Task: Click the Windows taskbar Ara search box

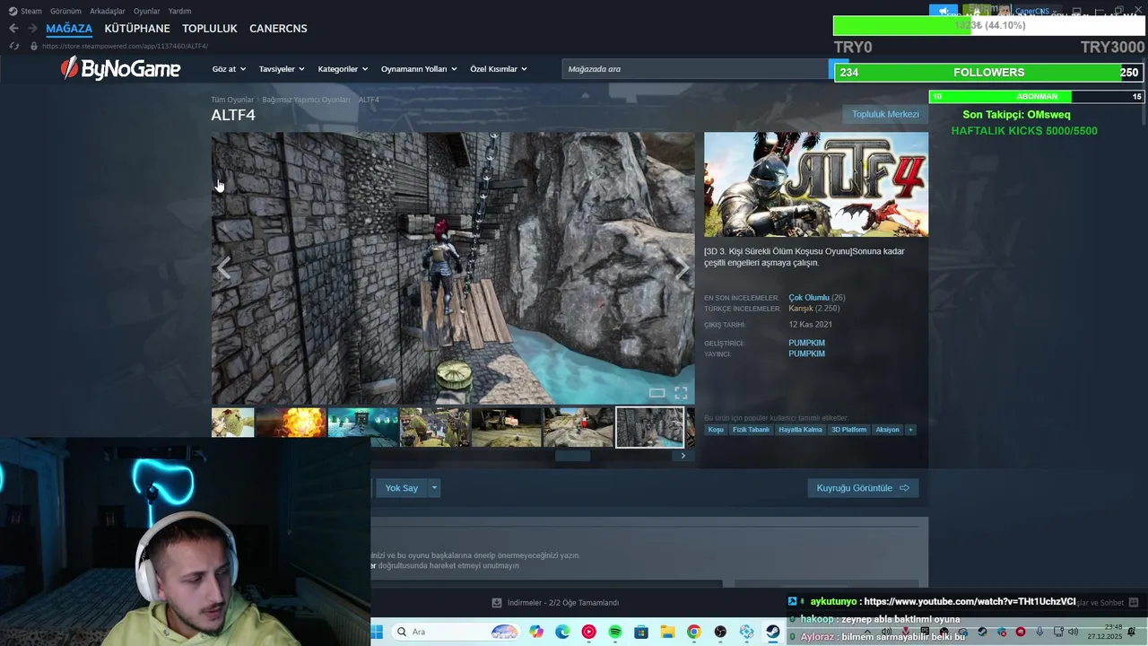Action: [x=455, y=632]
